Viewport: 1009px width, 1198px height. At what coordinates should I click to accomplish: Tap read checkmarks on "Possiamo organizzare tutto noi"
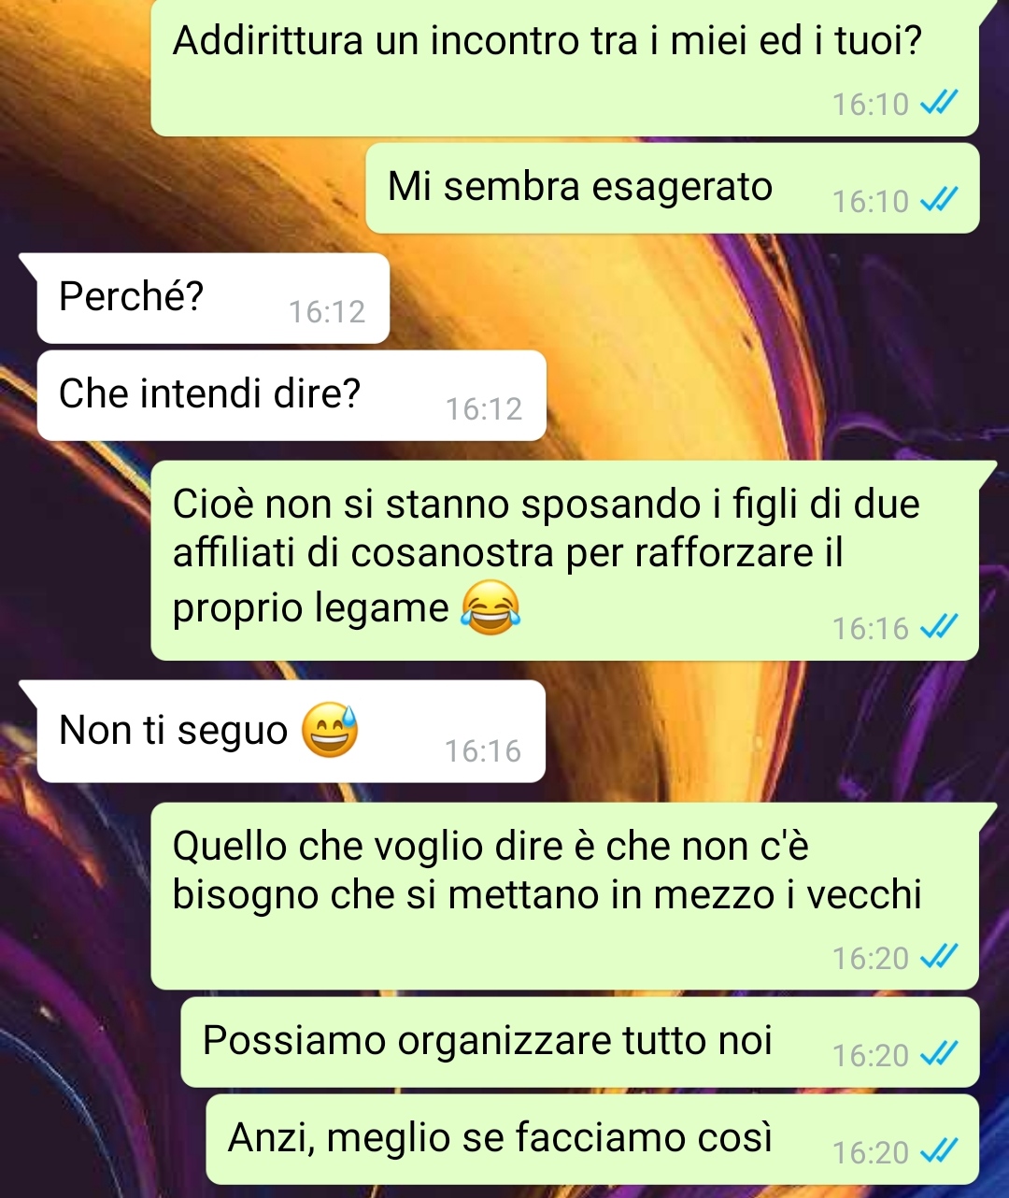point(939,1053)
